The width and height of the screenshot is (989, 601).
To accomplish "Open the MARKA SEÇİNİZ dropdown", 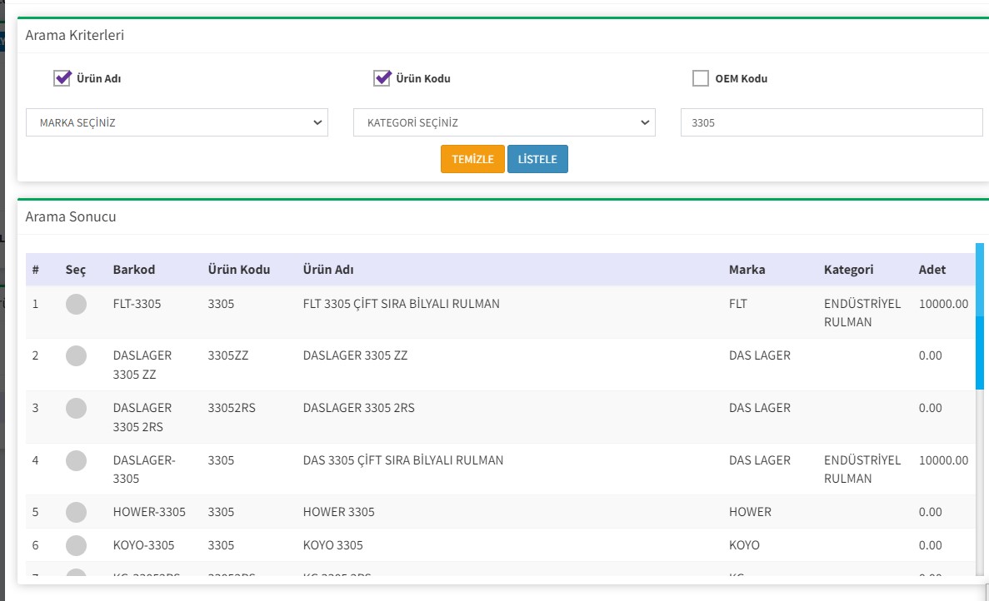I will [177, 122].
